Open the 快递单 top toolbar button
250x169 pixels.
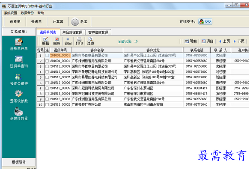tap(36, 21)
